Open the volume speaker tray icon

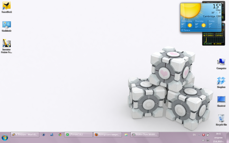(203, 140)
